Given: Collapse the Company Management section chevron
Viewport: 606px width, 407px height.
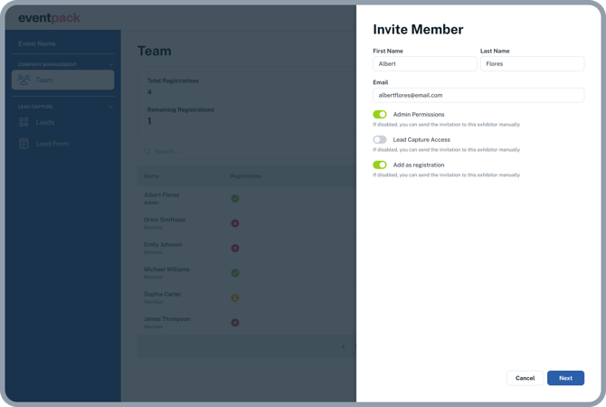Looking at the screenshot, I should [x=111, y=65].
